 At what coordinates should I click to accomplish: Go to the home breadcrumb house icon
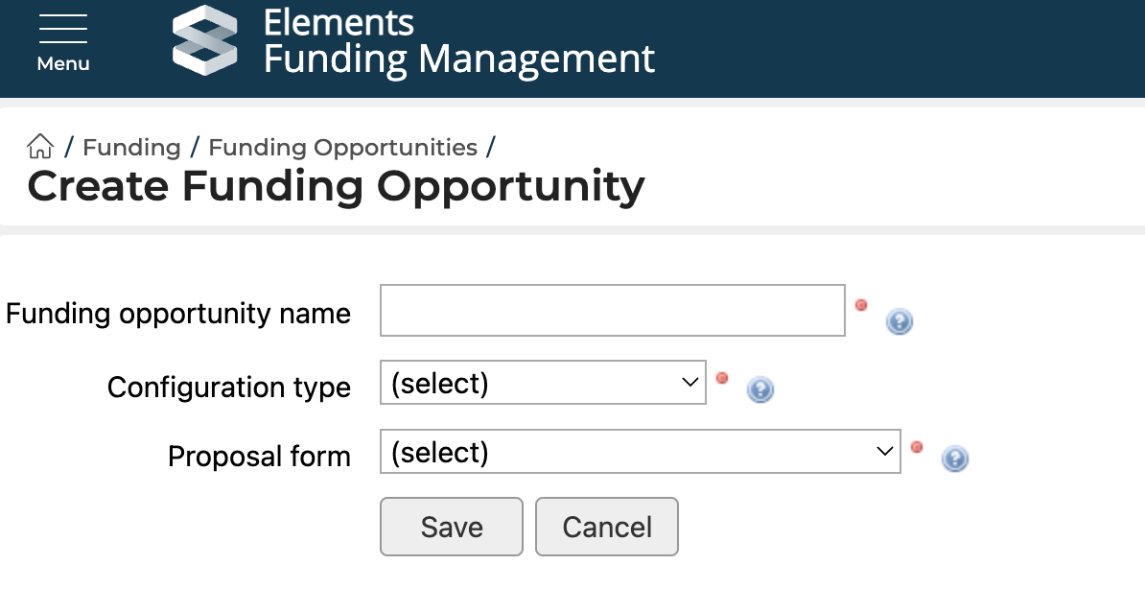[x=40, y=147]
